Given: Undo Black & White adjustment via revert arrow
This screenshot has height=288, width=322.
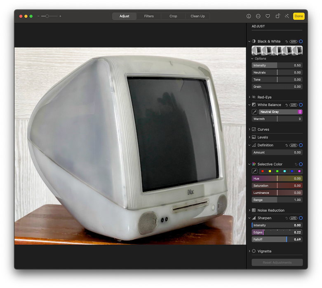Looking at the screenshot, I should [x=287, y=42].
